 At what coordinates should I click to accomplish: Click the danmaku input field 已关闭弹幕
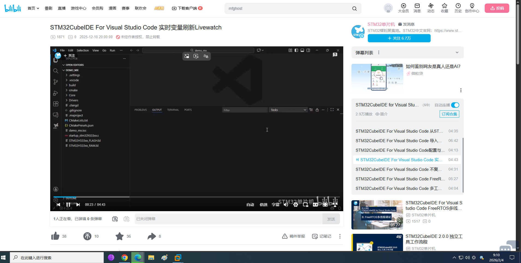[229, 219]
